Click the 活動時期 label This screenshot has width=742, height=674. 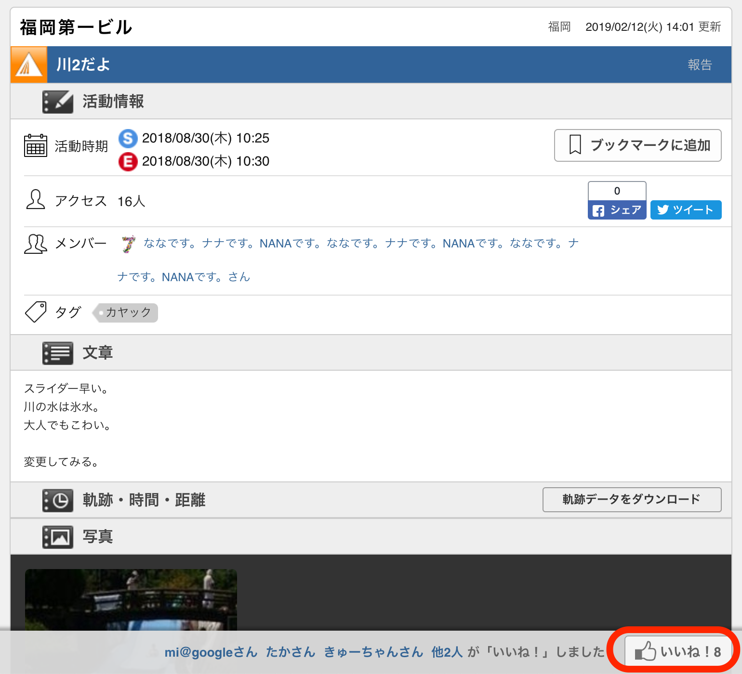[x=81, y=146]
